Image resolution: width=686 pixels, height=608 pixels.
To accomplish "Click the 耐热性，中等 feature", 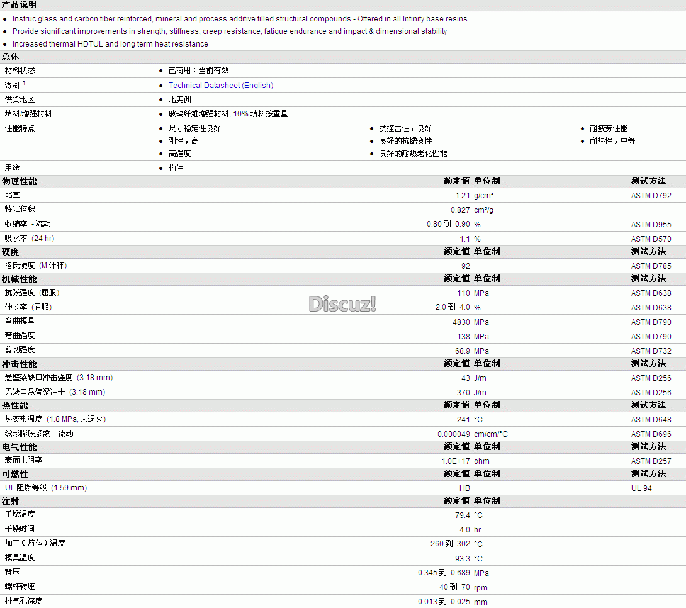I will (612, 141).
